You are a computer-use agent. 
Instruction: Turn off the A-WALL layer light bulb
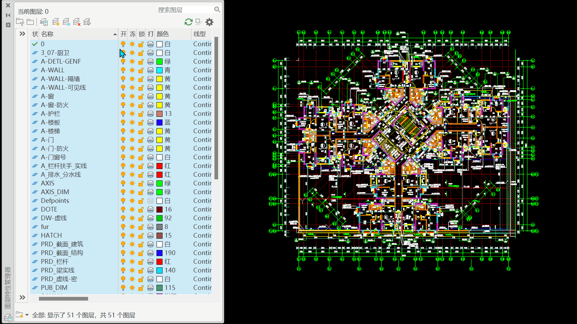tap(123, 70)
